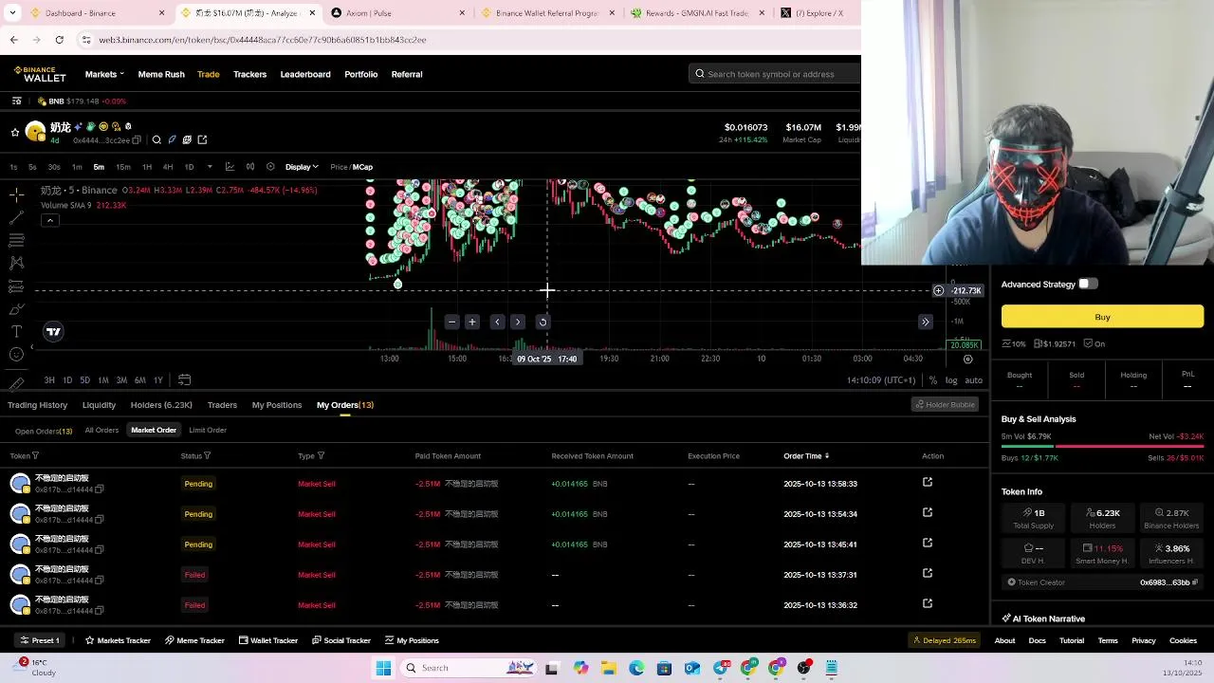Click 10% slippage setting under Buy
This screenshot has width=1214, height=683.
point(1014,344)
